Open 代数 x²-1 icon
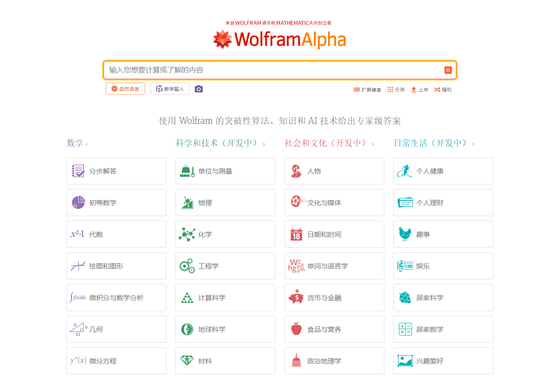The width and height of the screenshot is (554, 378). click(77, 234)
